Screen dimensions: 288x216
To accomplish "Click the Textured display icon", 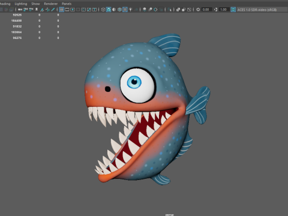I will click(x=125, y=10).
